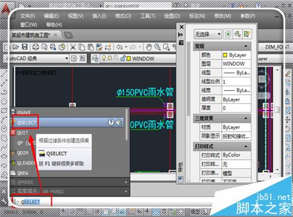
Task: Copy objects using the Copy icon
Action: (81, 47)
